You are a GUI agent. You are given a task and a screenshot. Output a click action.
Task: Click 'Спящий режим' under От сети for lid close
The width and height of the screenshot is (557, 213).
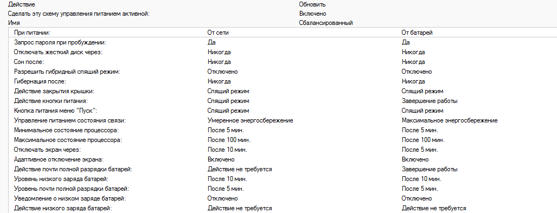[228, 91]
